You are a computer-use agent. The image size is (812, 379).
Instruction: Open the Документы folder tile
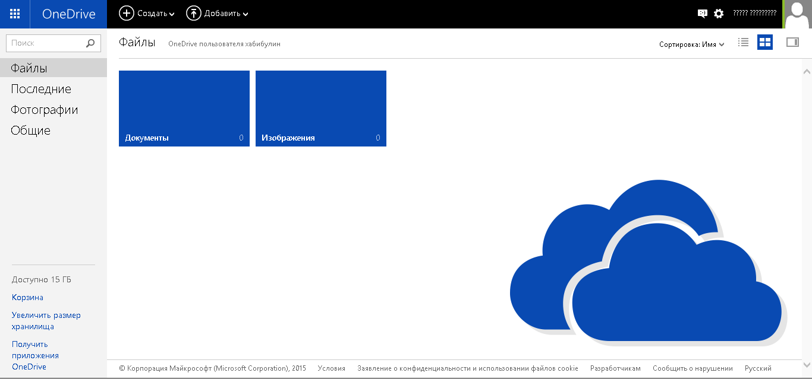[x=184, y=108]
